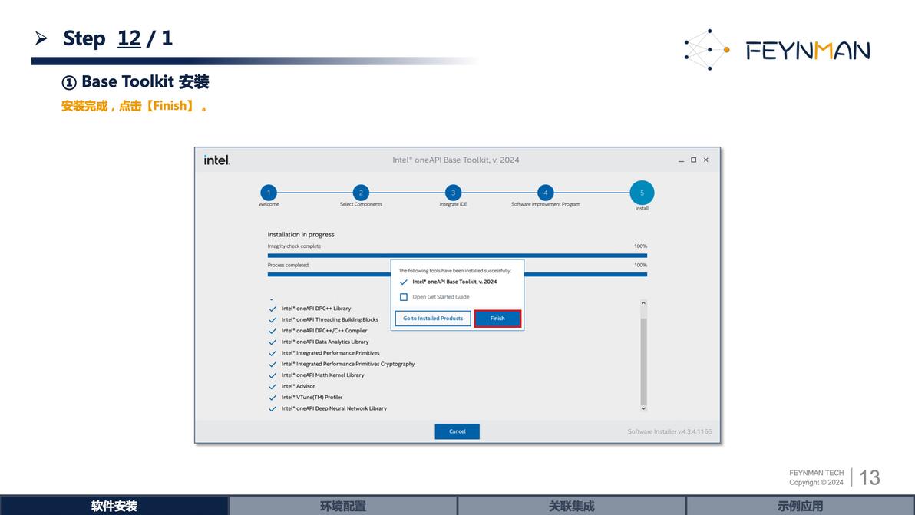
Task: Click the Process completed progress bar
Action: click(457, 274)
